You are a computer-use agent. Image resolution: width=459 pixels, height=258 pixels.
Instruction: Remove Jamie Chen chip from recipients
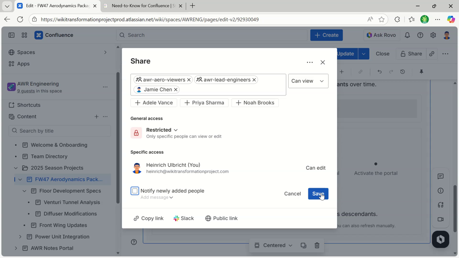point(176,90)
